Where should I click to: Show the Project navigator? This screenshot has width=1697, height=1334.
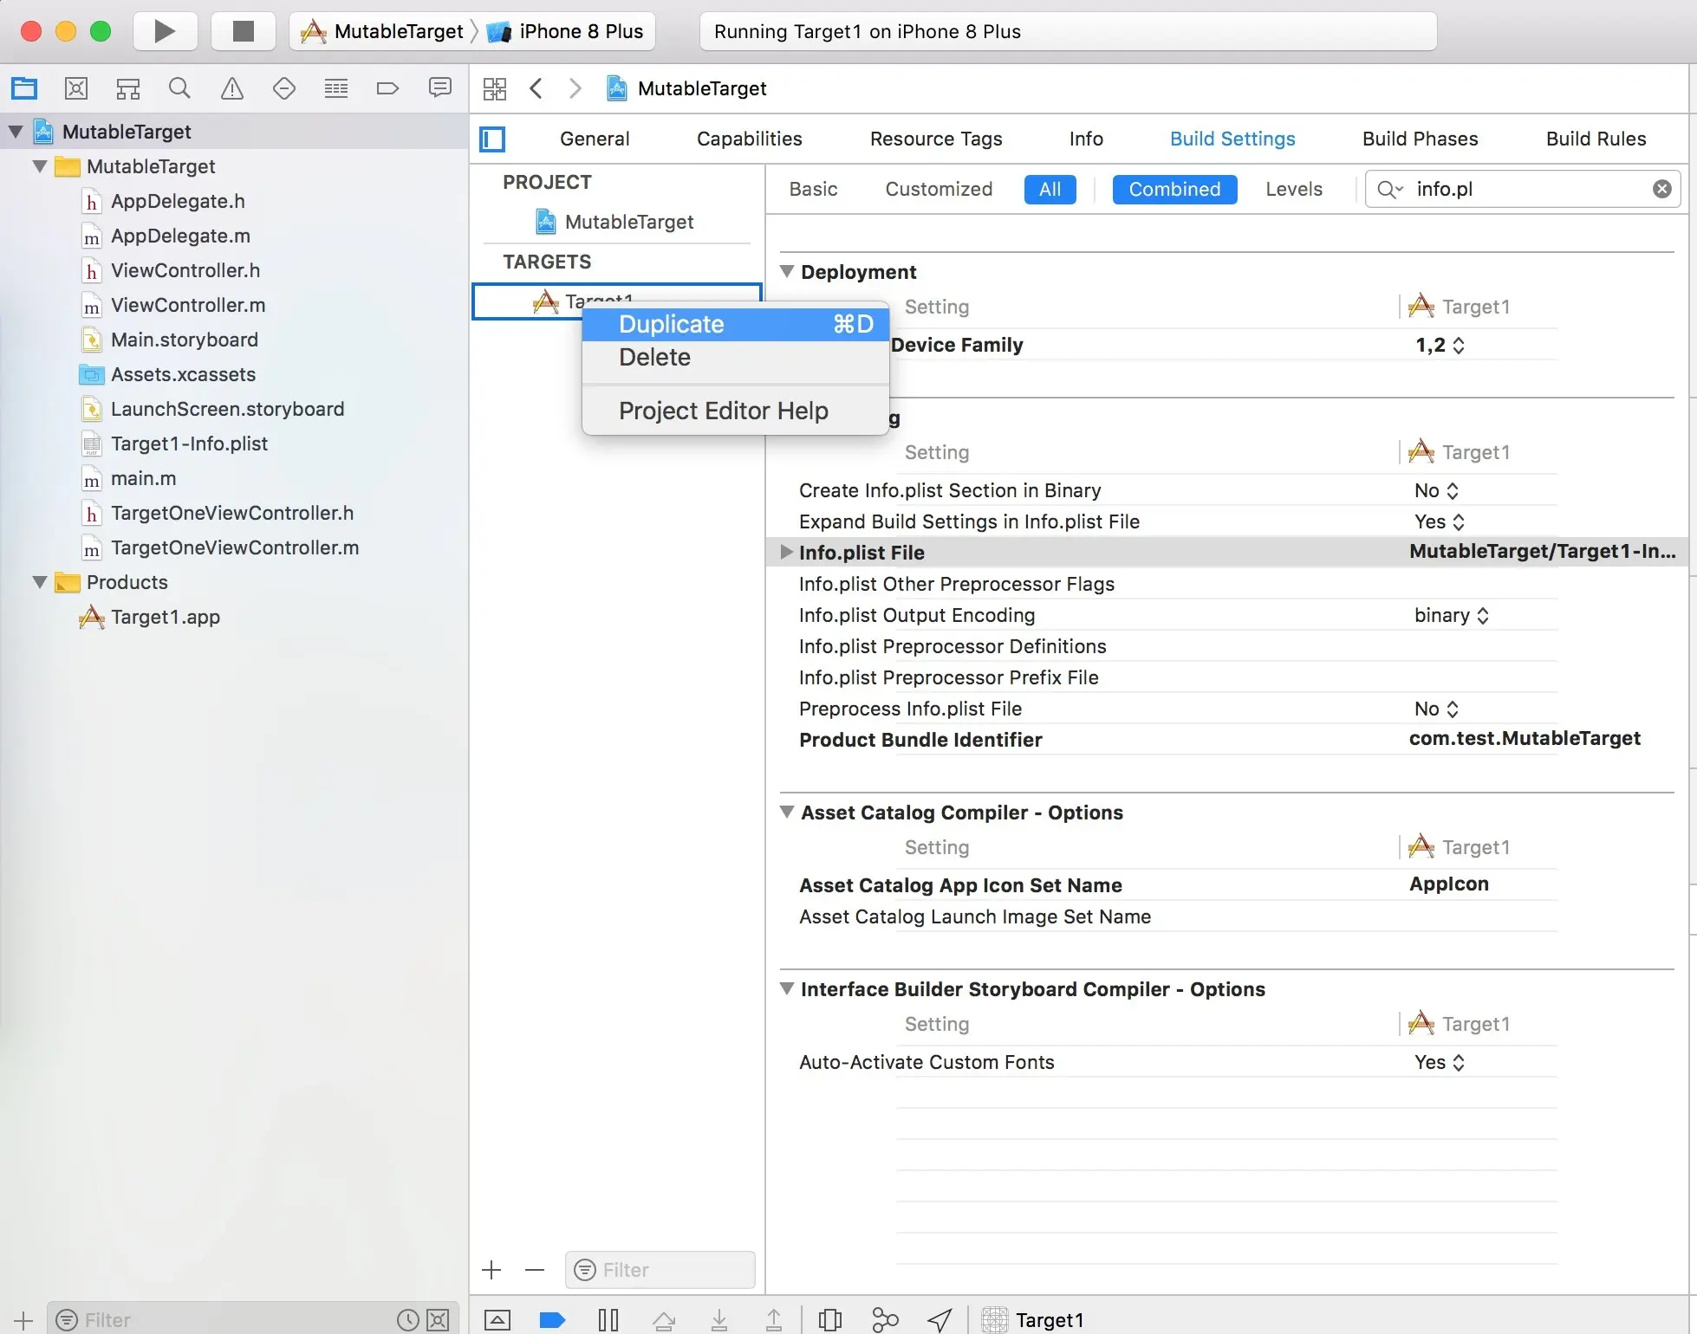24,87
